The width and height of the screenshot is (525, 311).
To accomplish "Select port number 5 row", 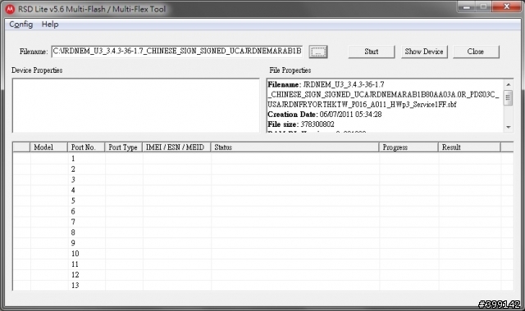I will click(x=262, y=201).
